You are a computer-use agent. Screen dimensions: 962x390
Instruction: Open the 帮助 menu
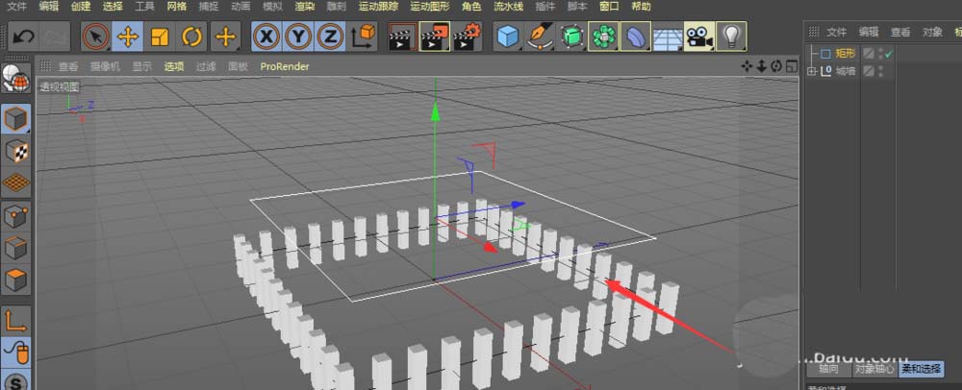pyautogui.click(x=641, y=7)
